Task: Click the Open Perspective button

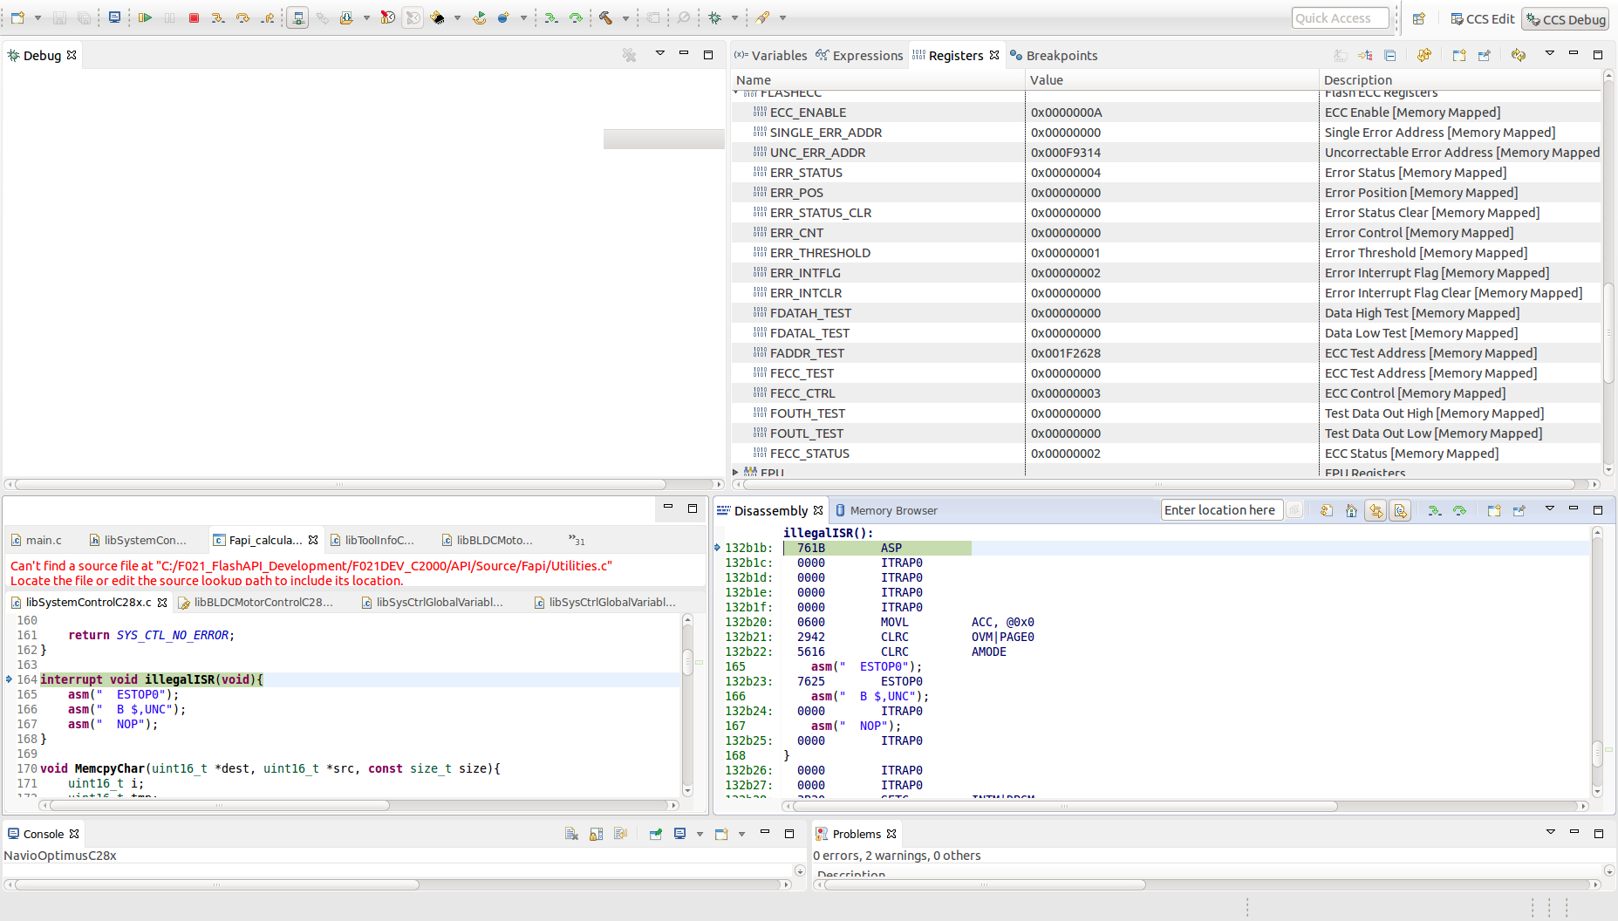Action: pos(1419,18)
